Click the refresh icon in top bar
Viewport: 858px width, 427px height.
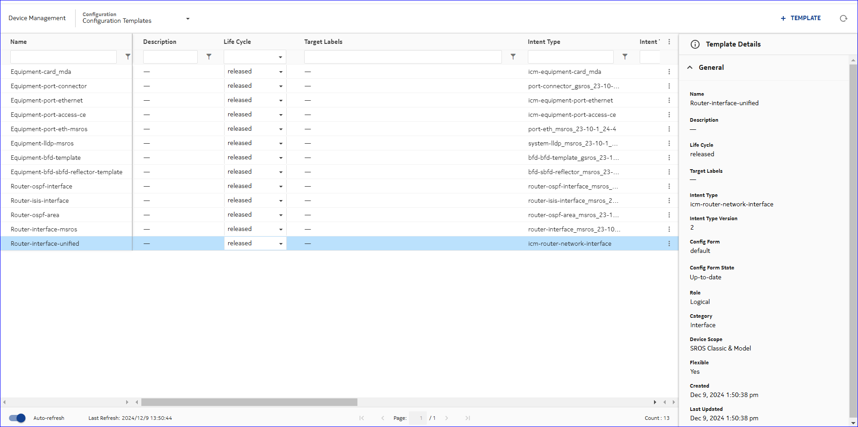click(x=843, y=18)
